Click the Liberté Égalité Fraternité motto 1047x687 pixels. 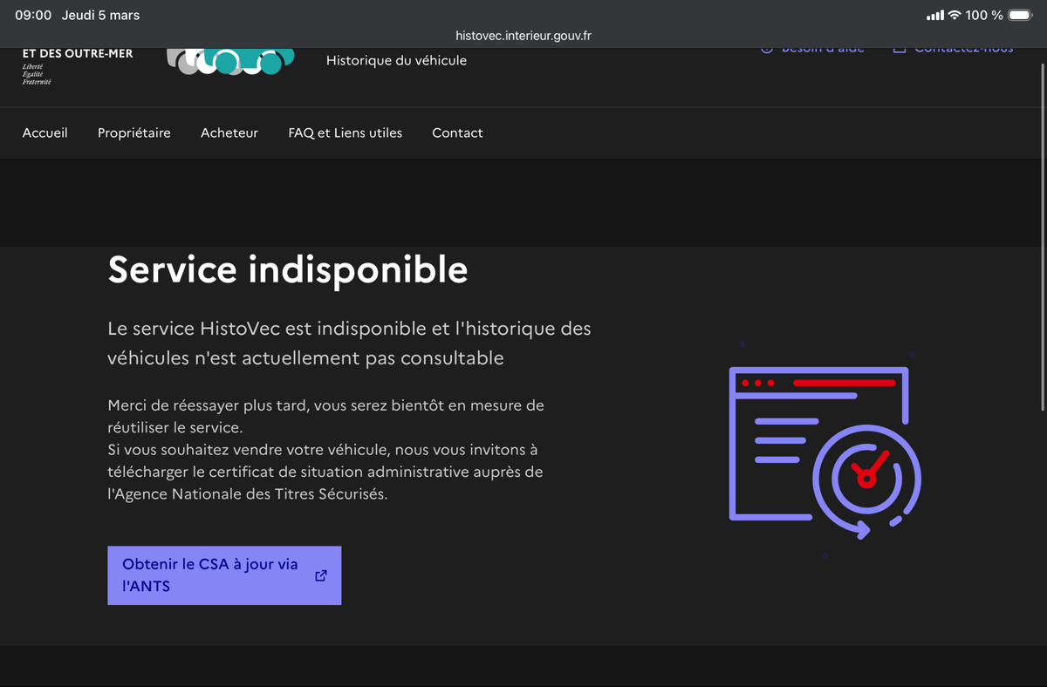(37, 74)
